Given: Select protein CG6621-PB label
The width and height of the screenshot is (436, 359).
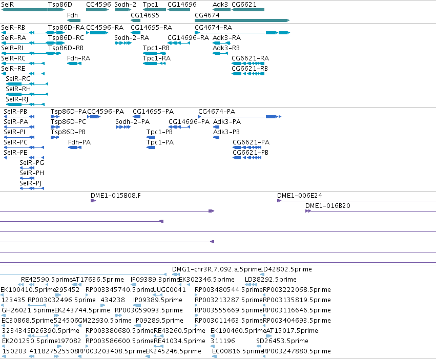Looking at the screenshot, I should click(x=251, y=153).
